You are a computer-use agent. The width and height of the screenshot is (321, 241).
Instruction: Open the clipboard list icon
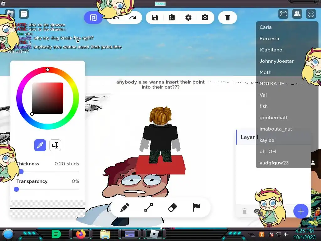[x=172, y=18]
